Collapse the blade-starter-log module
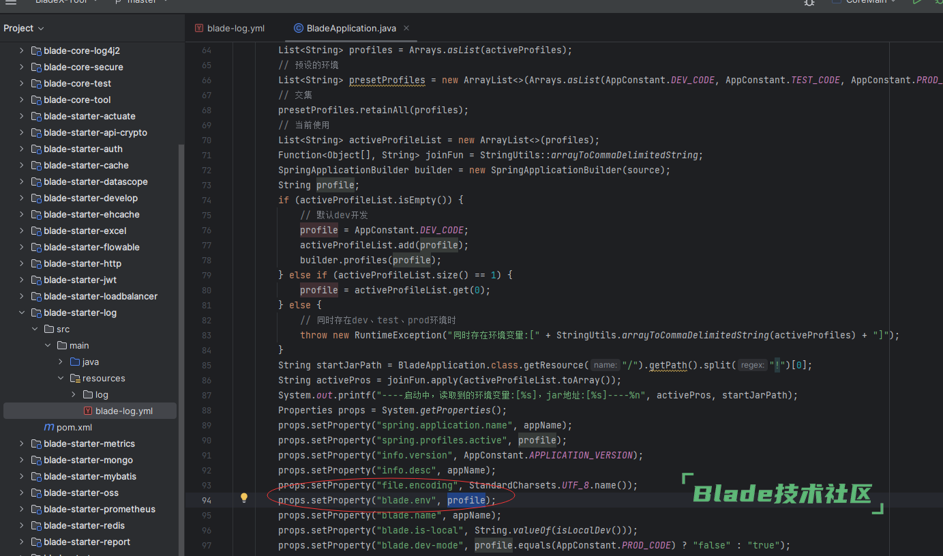943x556 pixels. click(x=21, y=312)
